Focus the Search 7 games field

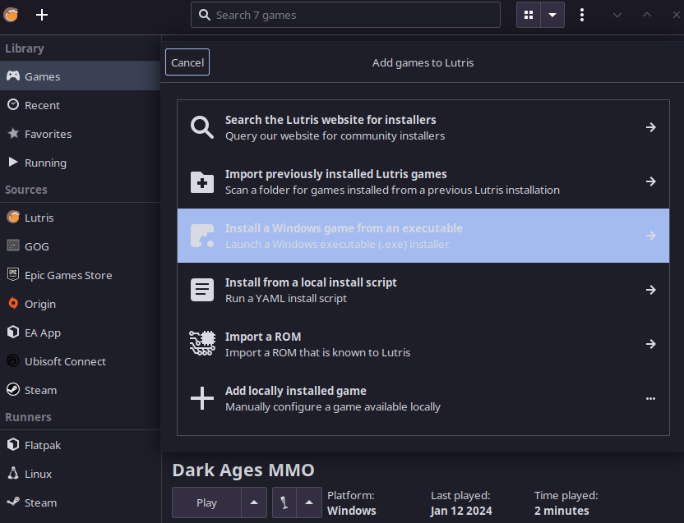click(345, 15)
